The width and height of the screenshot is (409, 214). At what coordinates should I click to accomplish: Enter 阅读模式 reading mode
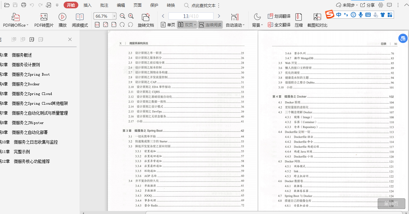pyautogui.click(x=80, y=21)
